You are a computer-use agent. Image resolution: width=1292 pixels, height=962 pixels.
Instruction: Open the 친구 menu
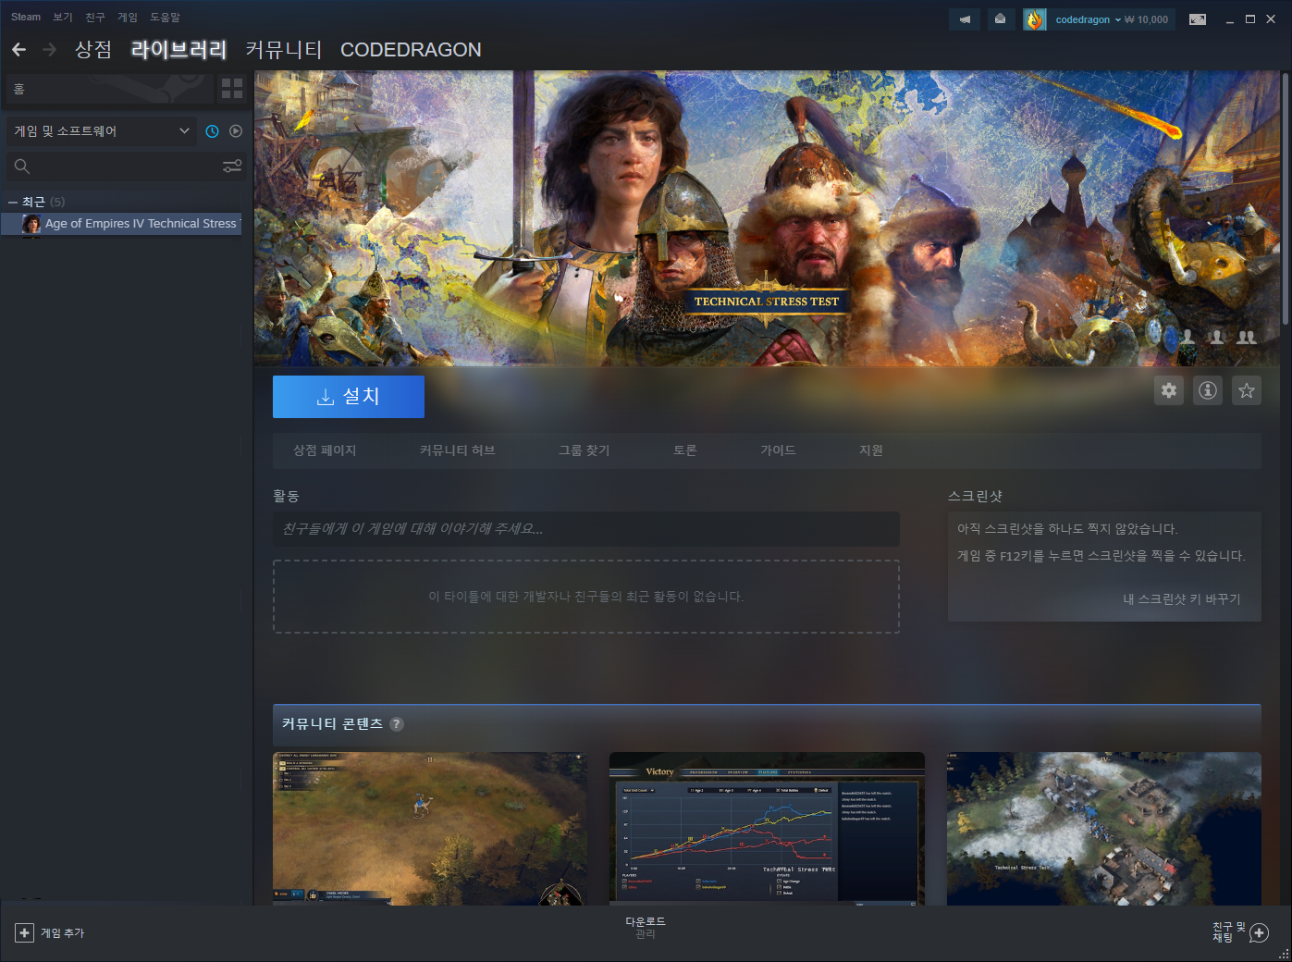95,17
